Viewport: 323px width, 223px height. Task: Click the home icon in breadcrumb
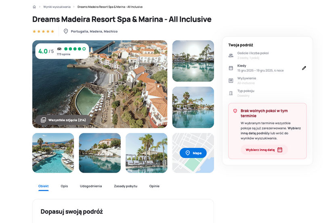pyautogui.click(x=34, y=7)
